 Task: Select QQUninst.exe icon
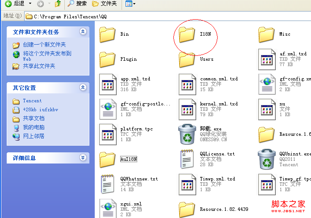pos(267,159)
